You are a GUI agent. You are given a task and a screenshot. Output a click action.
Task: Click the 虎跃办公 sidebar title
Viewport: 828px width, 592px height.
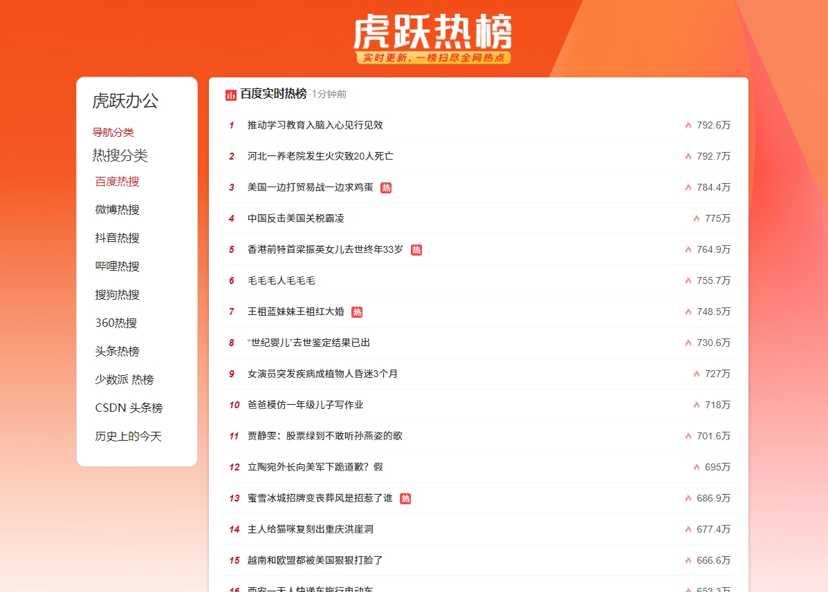tap(125, 102)
